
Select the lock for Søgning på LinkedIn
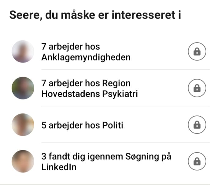pyautogui.click(x=197, y=161)
